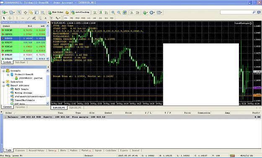
Task: Select TunnelMartingale expert advisor in Navigator
Action: [25, 100]
